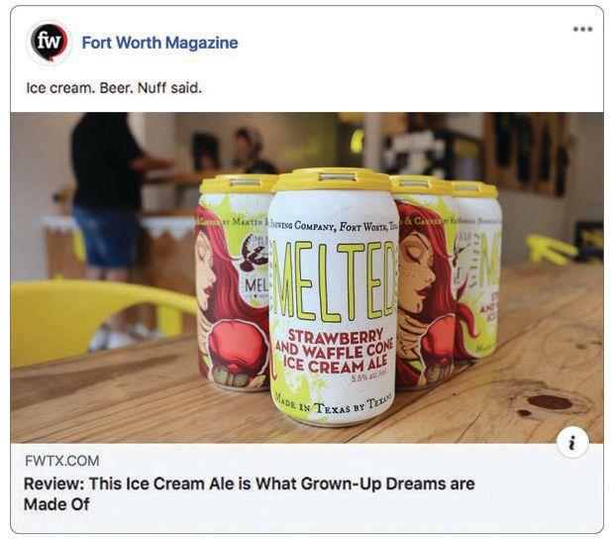The width and height of the screenshot is (612, 542).
Task: Click Made in Texas by Texans text
Action: pos(333,405)
